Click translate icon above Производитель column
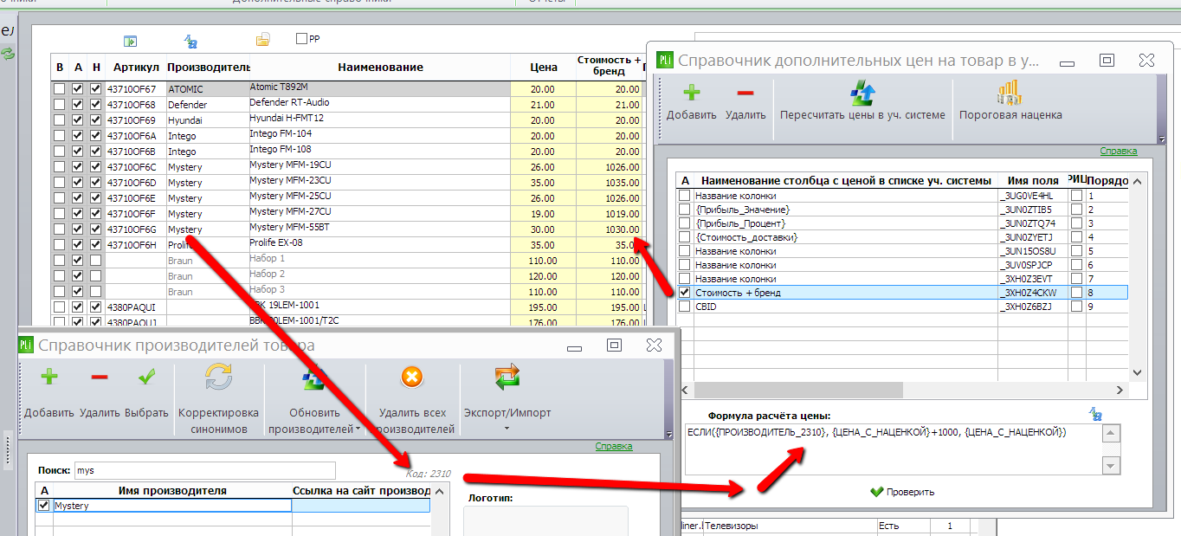This screenshot has width=1181, height=536. tap(191, 40)
